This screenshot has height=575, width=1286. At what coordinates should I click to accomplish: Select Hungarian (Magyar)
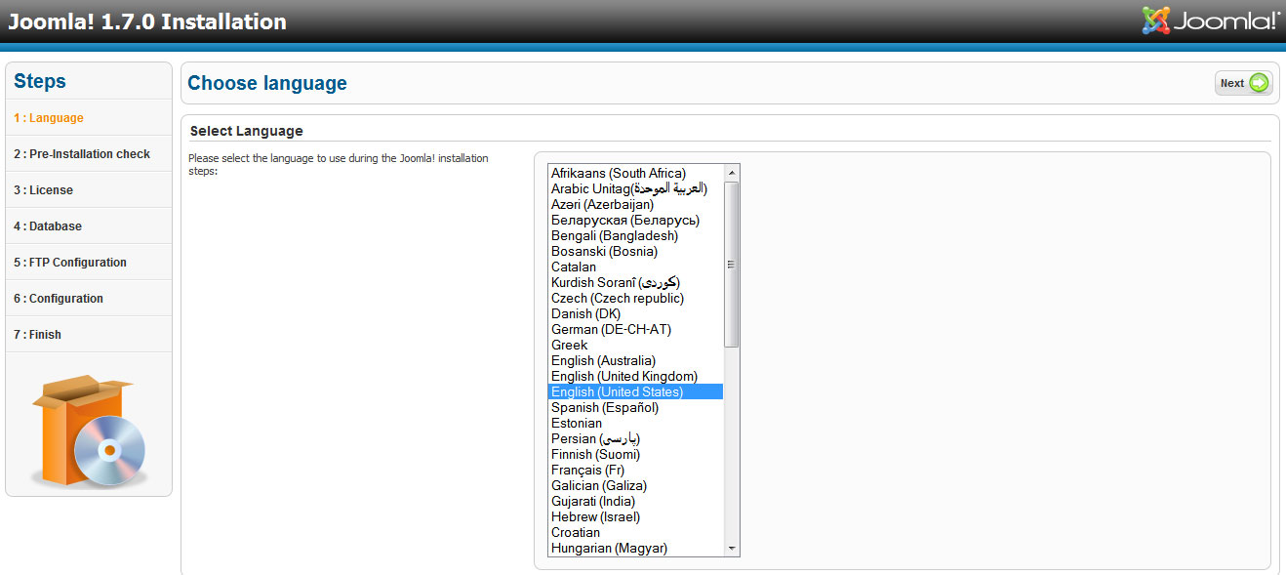636,549
